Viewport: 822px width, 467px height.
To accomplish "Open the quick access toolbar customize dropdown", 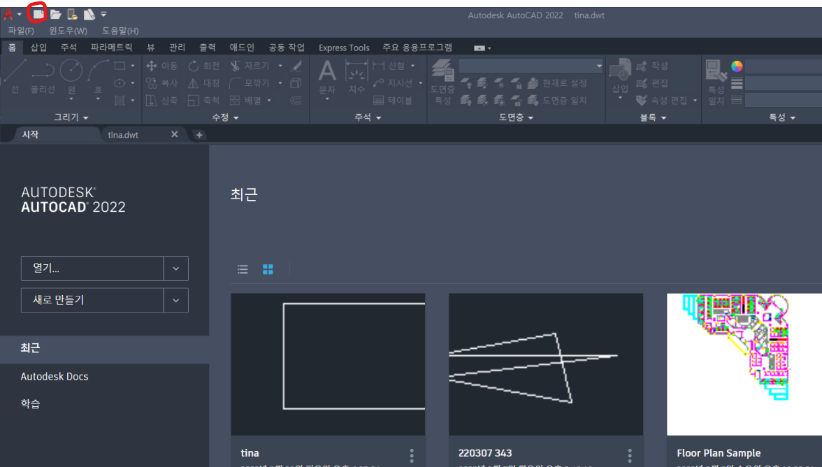I will tap(103, 14).
